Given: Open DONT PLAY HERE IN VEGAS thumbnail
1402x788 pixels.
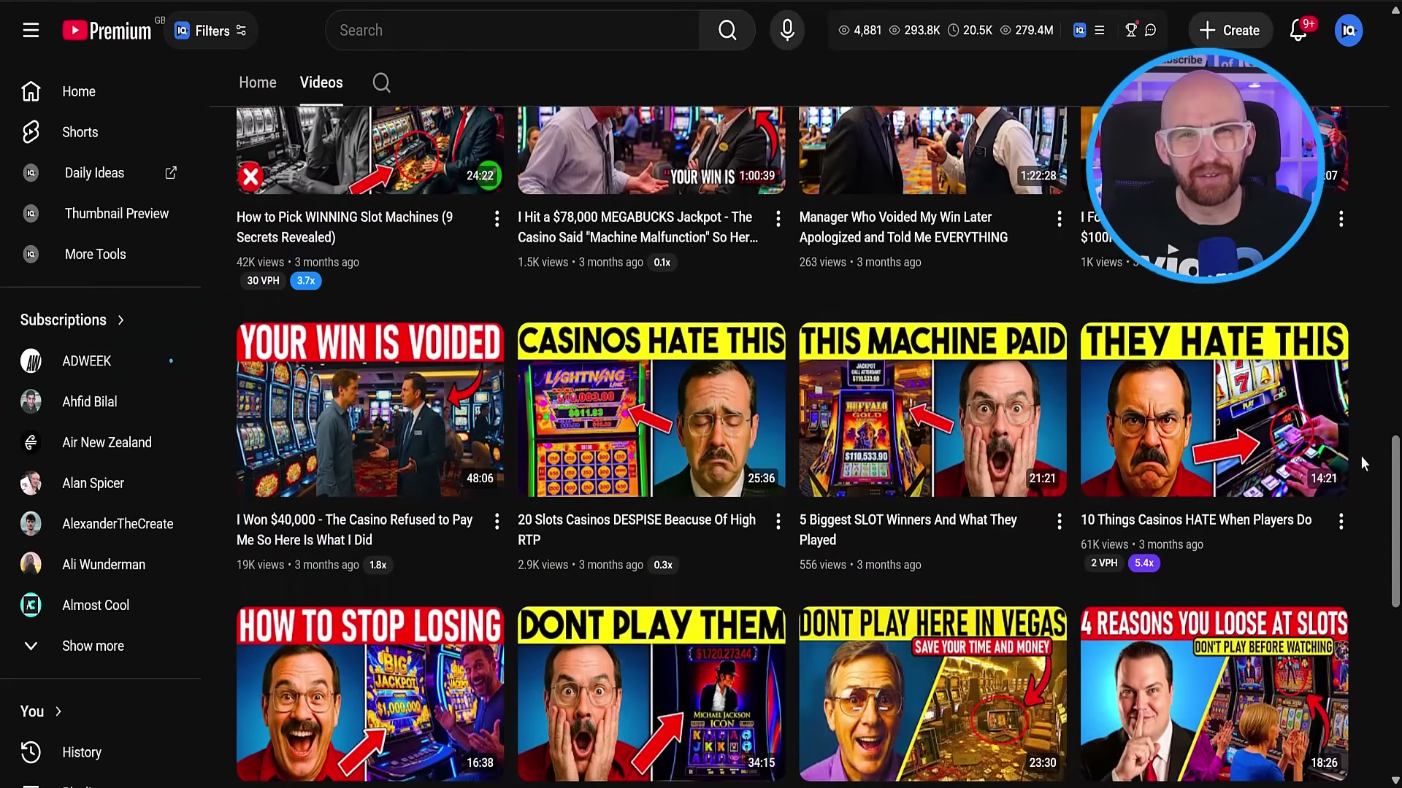Looking at the screenshot, I should (x=932, y=693).
